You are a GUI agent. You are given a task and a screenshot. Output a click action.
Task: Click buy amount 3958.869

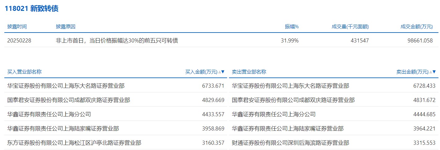pyautogui.click(x=213, y=129)
